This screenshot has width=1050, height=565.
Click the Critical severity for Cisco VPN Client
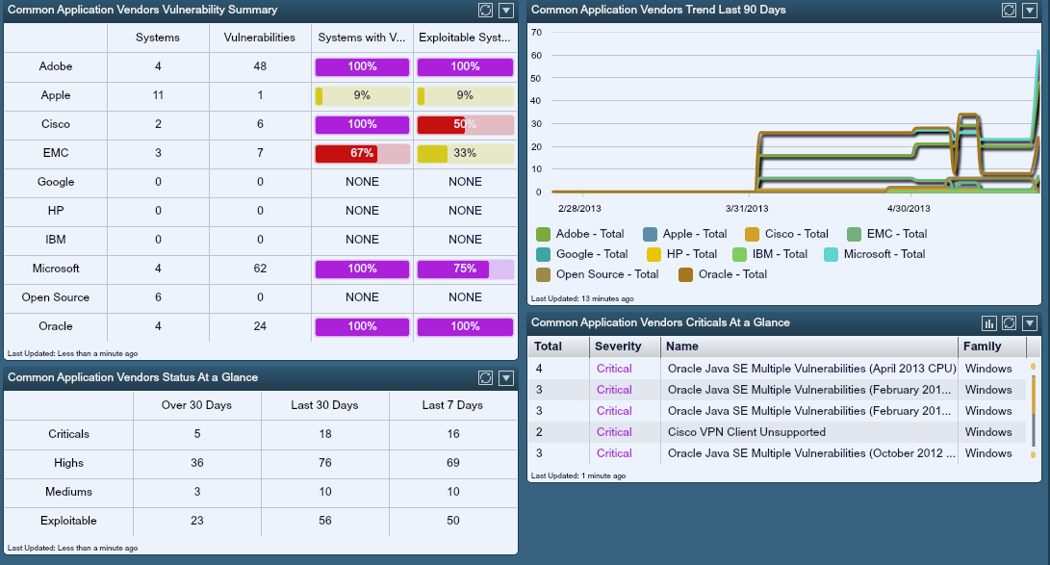click(614, 432)
